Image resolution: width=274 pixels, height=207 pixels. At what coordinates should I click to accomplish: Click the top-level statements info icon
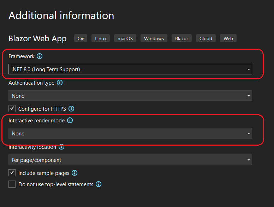pyautogui.click(x=99, y=184)
